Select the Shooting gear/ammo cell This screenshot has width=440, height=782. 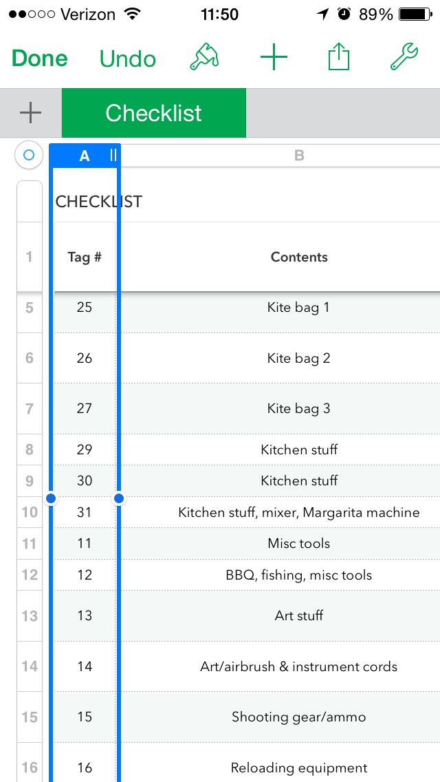pos(299,717)
